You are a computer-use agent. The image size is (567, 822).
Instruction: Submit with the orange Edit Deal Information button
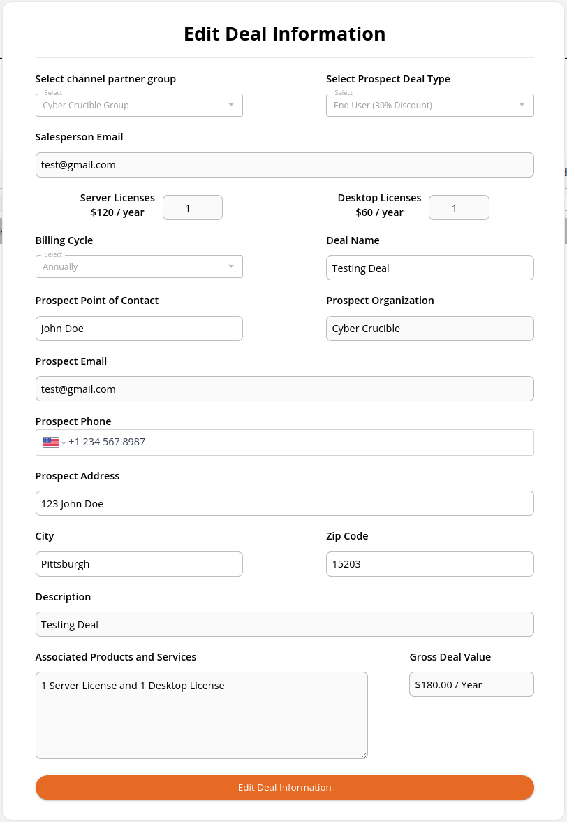pos(285,787)
